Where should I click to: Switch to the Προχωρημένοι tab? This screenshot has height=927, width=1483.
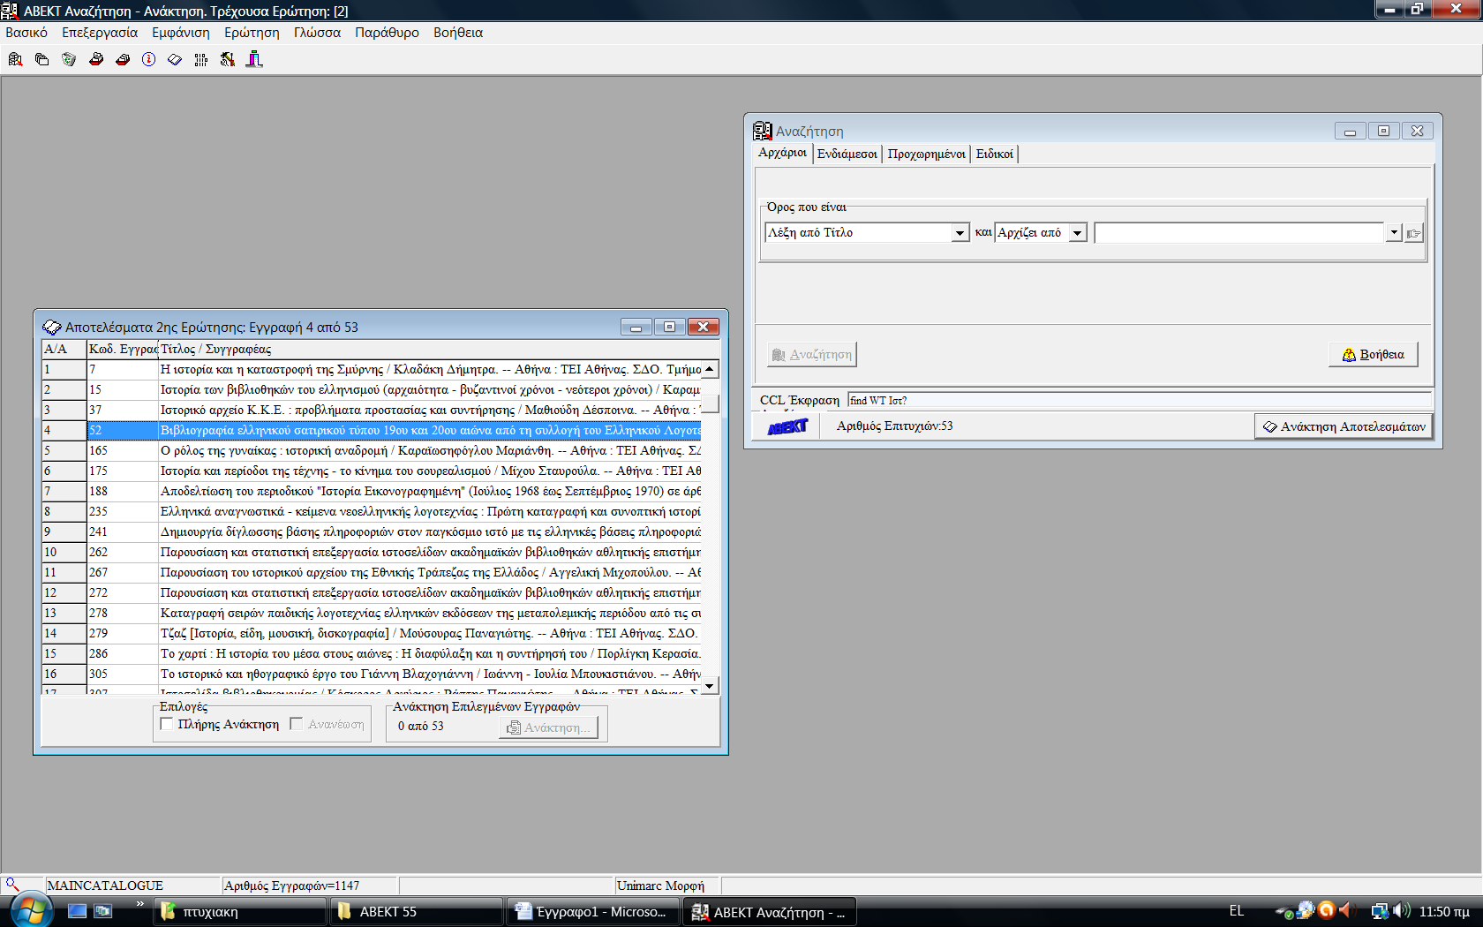coord(927,154)
